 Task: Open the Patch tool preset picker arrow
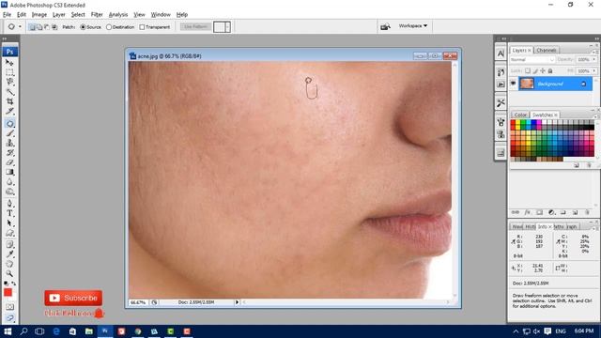click(20, 27)
